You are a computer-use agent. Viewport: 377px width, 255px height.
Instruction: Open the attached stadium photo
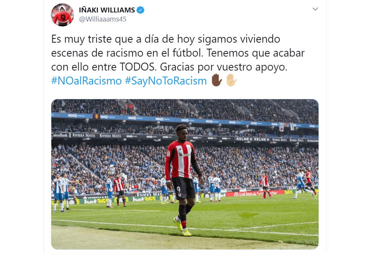click(x=185, y=174)
